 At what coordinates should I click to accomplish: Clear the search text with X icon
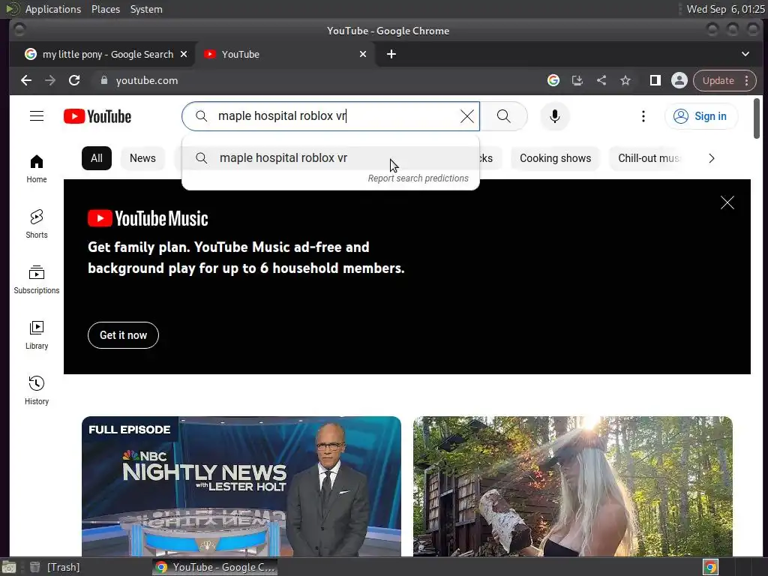[467, 116]
